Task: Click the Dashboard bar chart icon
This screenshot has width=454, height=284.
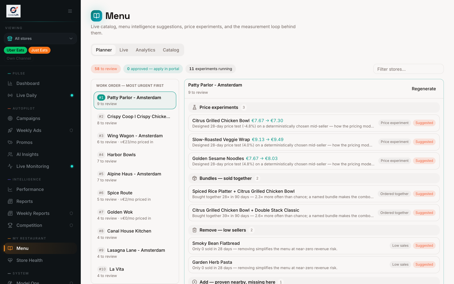Action: click(10, 83)
